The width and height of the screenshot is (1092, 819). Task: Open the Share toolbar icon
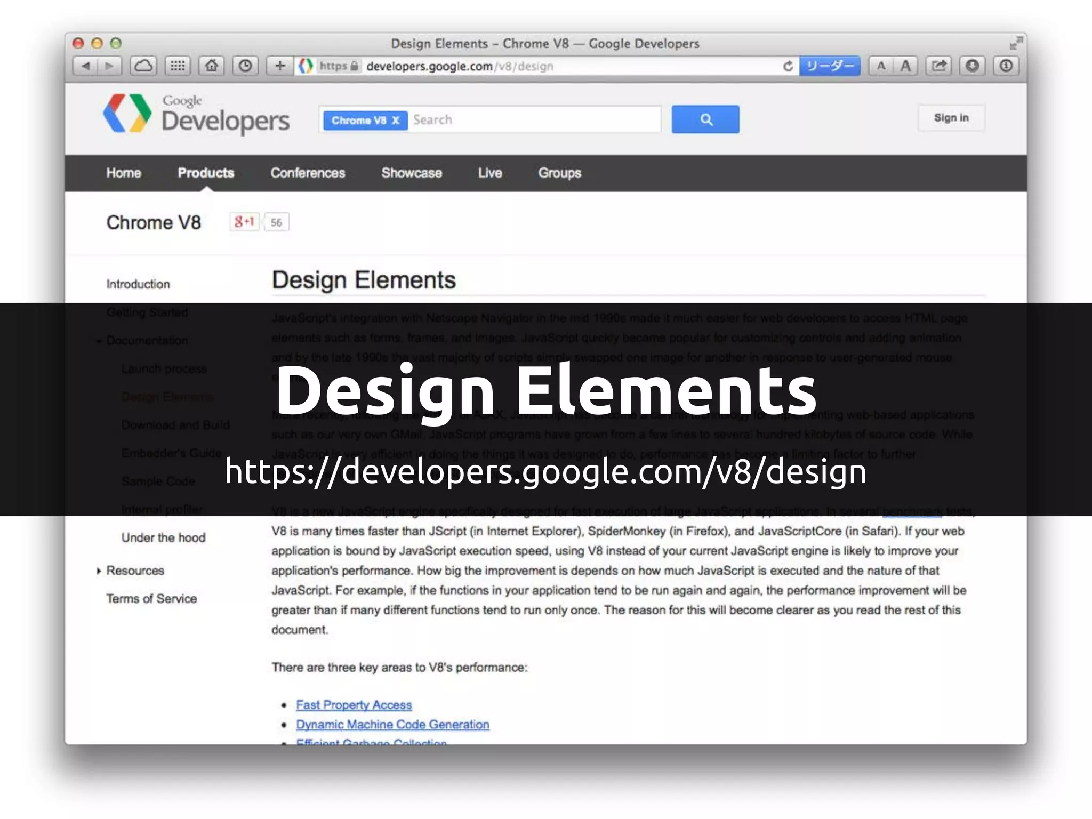pos(938,66)
